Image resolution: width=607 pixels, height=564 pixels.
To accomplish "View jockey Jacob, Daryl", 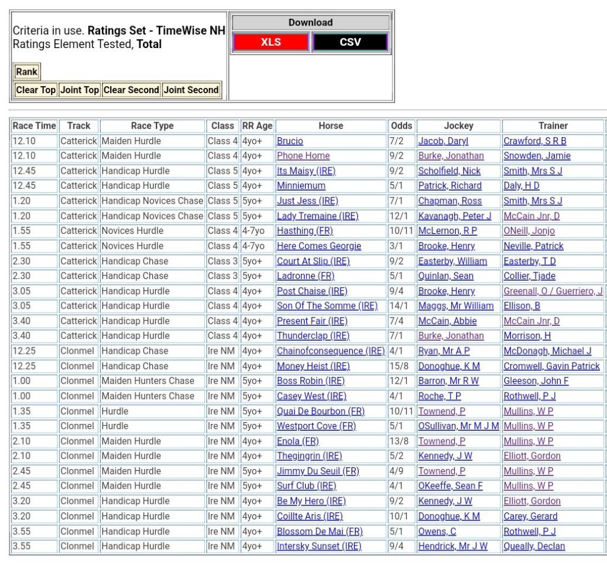I will pyautogui.click(x=443, y=141).
